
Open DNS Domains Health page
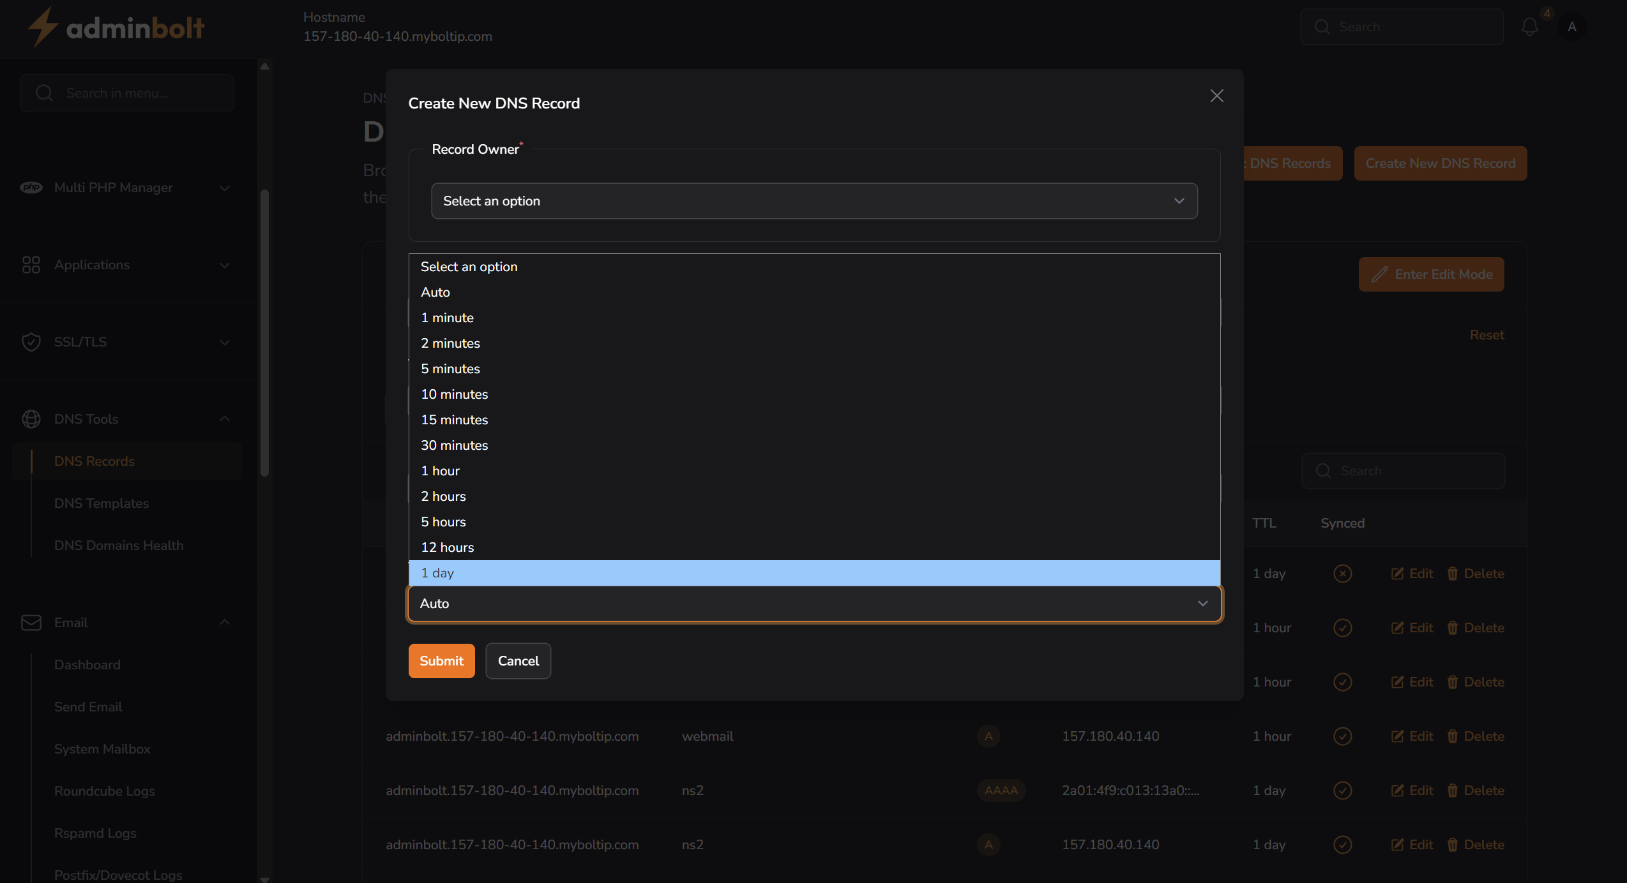119,545
